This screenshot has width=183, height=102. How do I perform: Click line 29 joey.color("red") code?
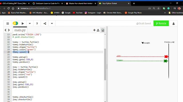(22, 75)
